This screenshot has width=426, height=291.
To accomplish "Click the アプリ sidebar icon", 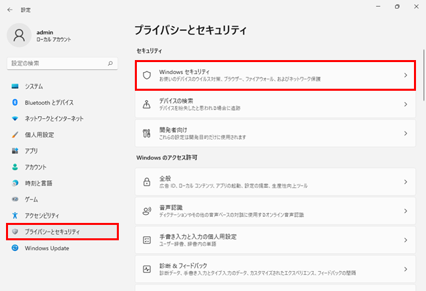I will [x=15, y=151].
